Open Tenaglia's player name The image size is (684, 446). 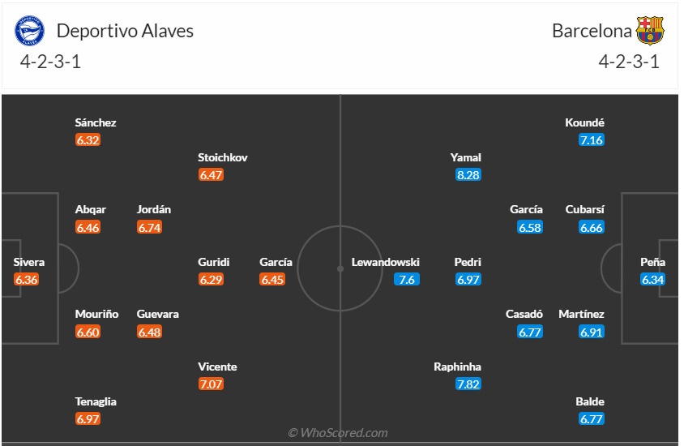(x=96, y=401)
